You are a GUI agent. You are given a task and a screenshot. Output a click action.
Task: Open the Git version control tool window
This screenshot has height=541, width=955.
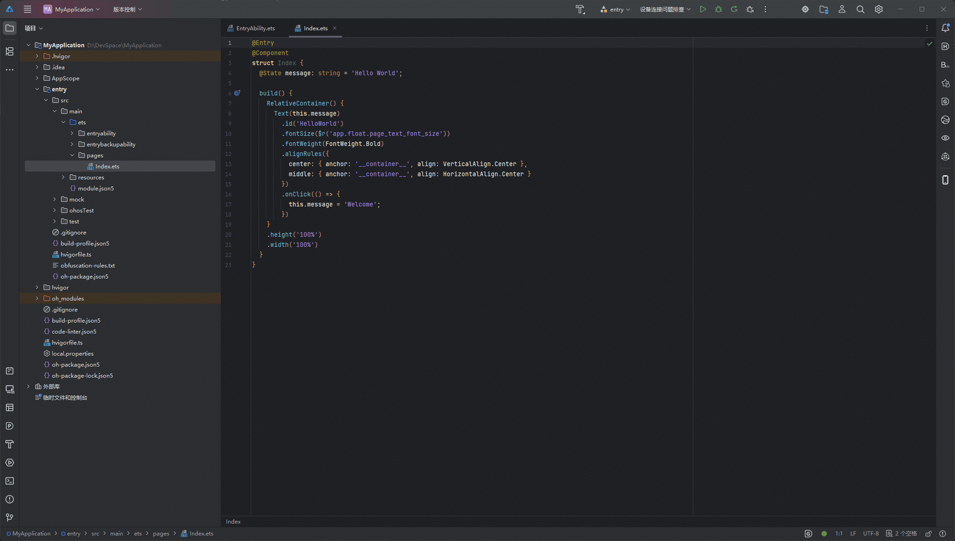tap(10, 518)
